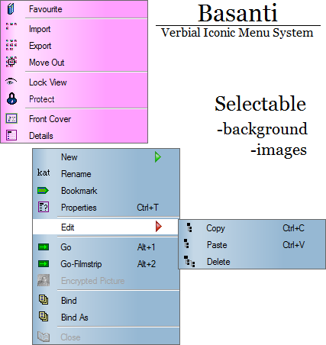Click the yellow pages icon beside Bind

click(44, 300)
